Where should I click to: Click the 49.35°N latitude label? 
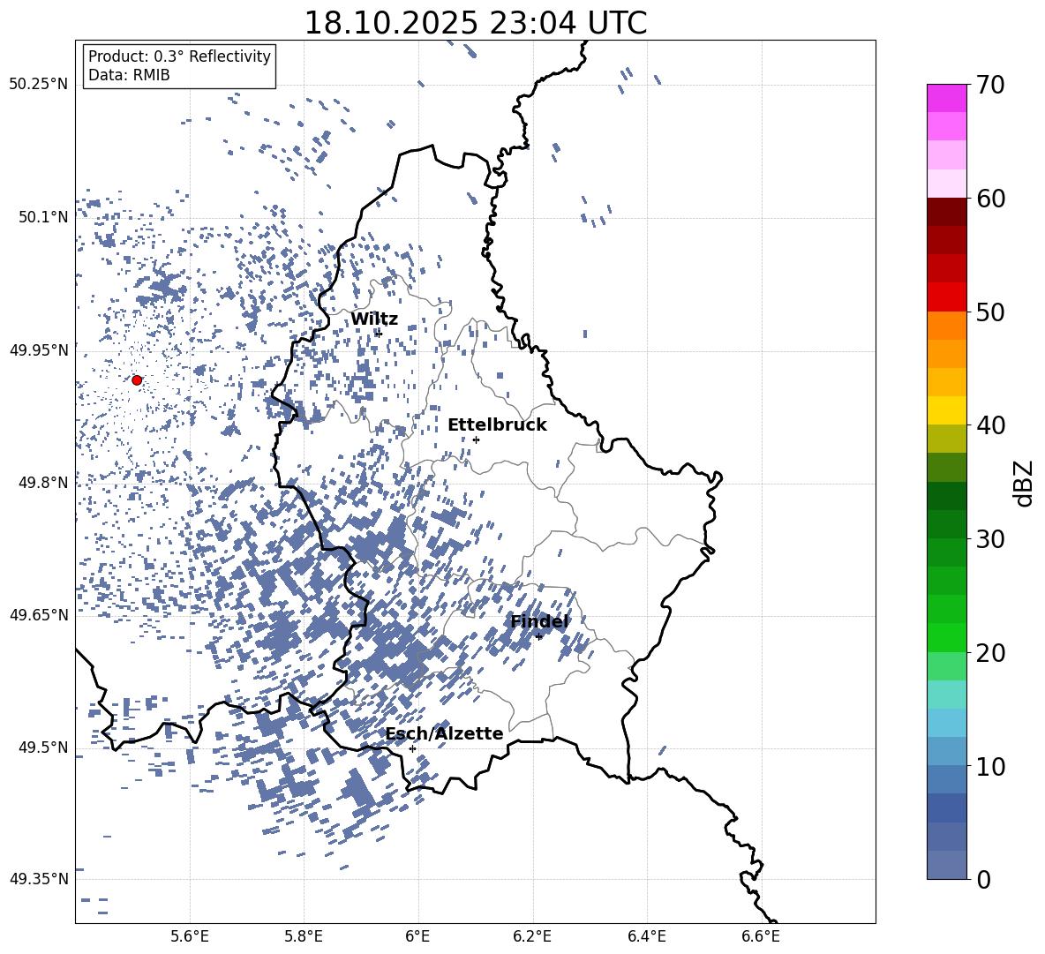(x=39, y=879)
